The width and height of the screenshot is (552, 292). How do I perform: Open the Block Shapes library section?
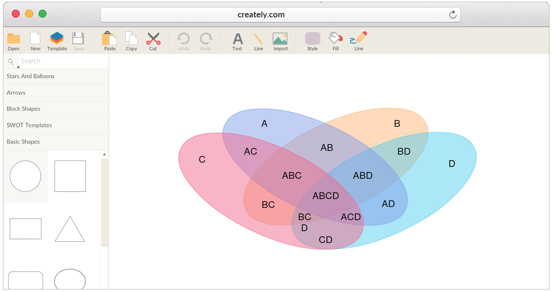click(56, 109)
